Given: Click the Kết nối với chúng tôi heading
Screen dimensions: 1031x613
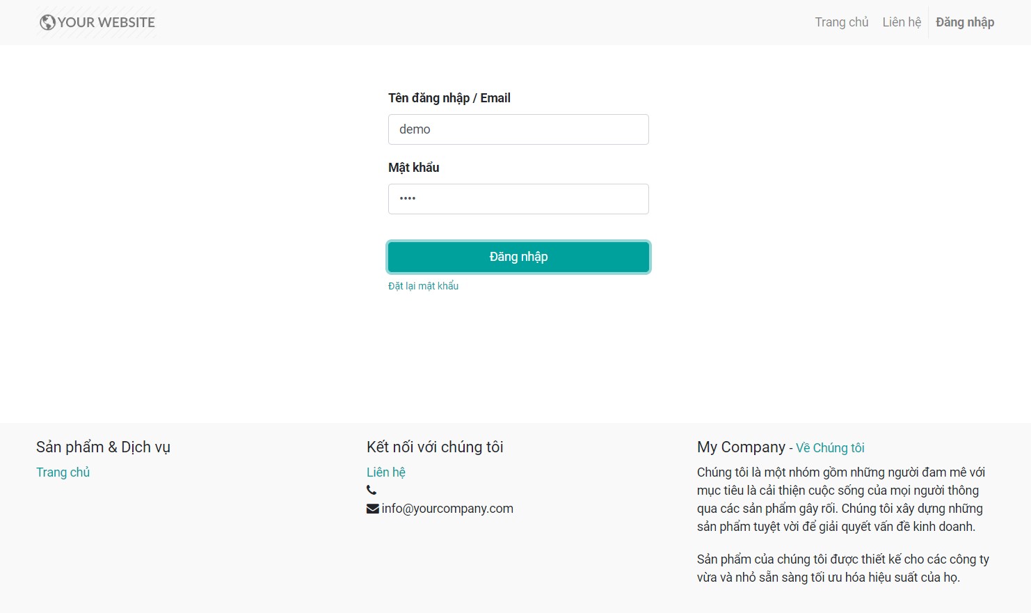Looking at the screenshot, I should point(435,447).
